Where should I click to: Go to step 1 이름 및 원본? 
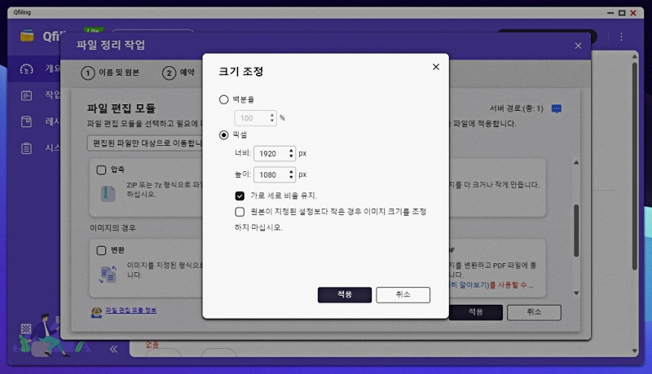pyautogui.click(x=111, y=73)
